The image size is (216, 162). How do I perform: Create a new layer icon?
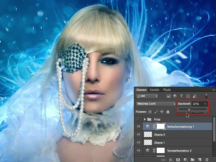(x=200, y=160)
